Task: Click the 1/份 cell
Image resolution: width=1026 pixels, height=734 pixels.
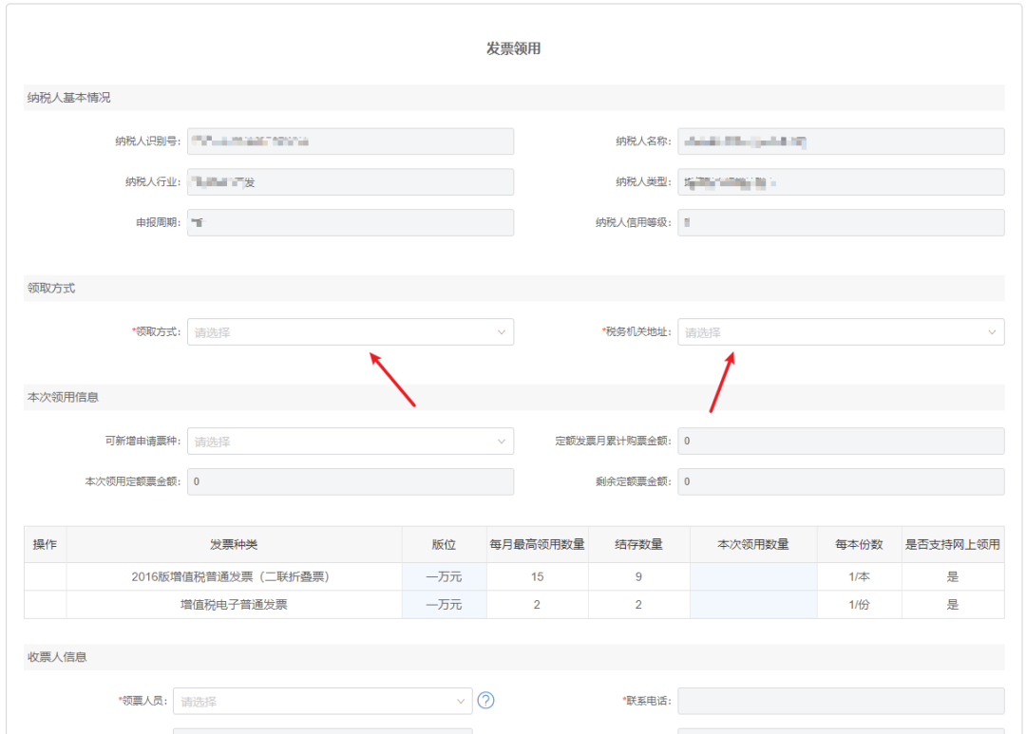Action: (859, 605)
